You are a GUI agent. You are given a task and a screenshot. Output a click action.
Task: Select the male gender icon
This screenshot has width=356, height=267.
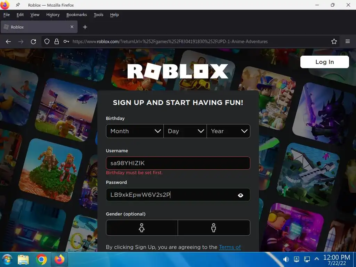[214, 227]
